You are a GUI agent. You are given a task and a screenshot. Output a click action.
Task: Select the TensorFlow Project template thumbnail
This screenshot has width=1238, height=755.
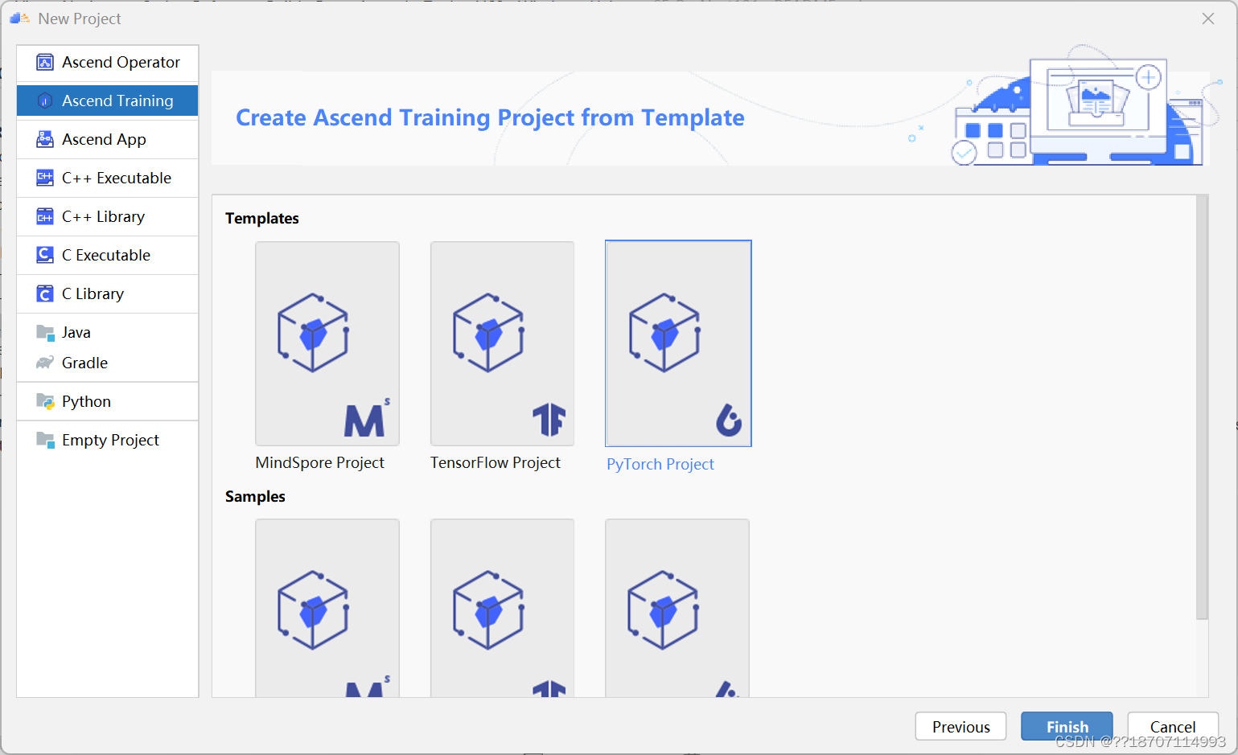point(502,343)
